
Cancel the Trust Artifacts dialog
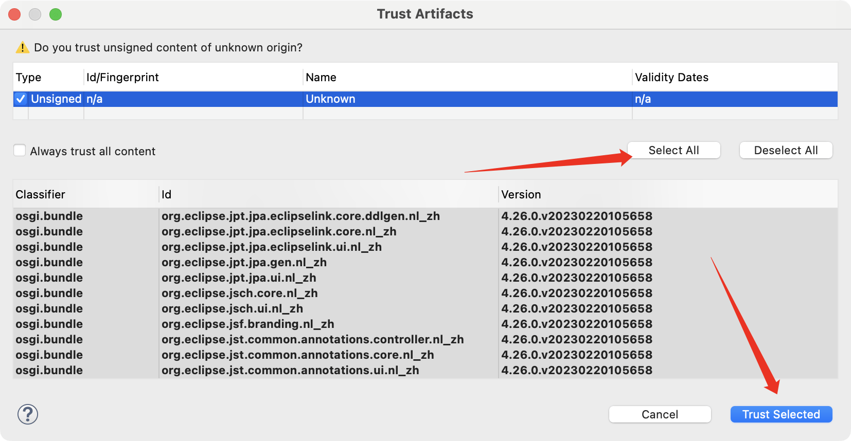(x=660, y=414)
